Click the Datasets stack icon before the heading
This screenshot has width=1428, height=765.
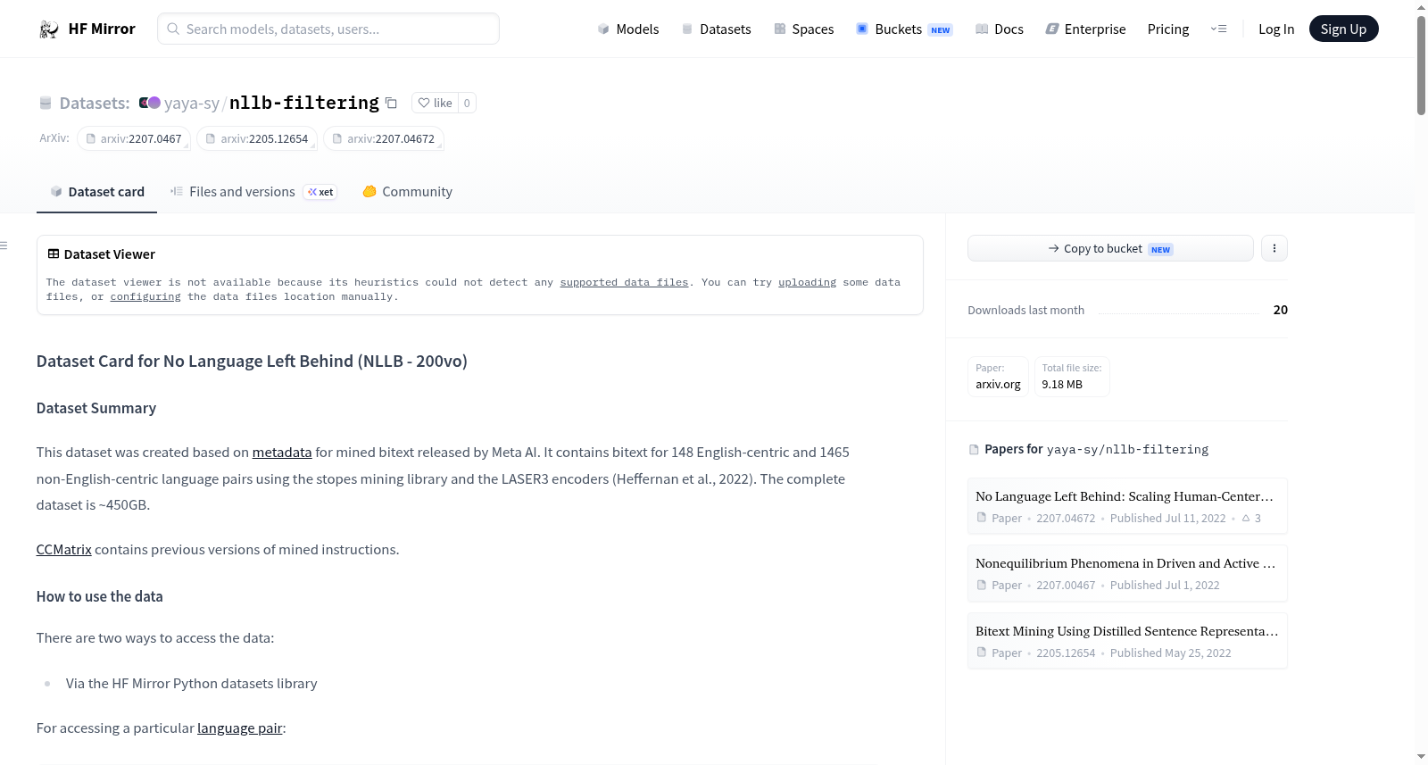click(46, 103)
